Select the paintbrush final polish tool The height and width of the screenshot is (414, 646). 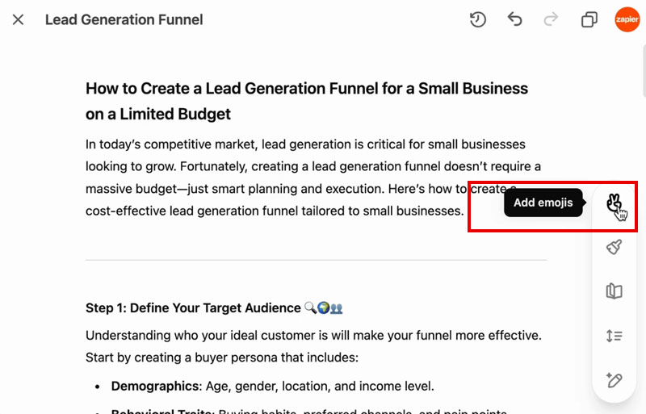tap(615, 247)
